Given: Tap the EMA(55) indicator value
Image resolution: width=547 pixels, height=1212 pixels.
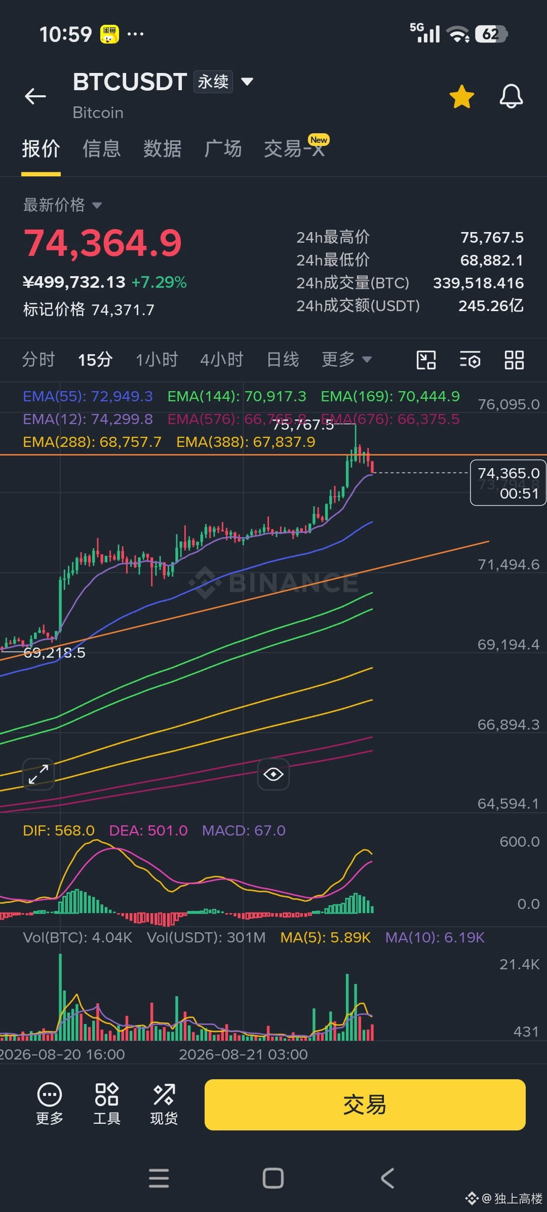Looking at the screenshot, I should [x=88, y=396].
